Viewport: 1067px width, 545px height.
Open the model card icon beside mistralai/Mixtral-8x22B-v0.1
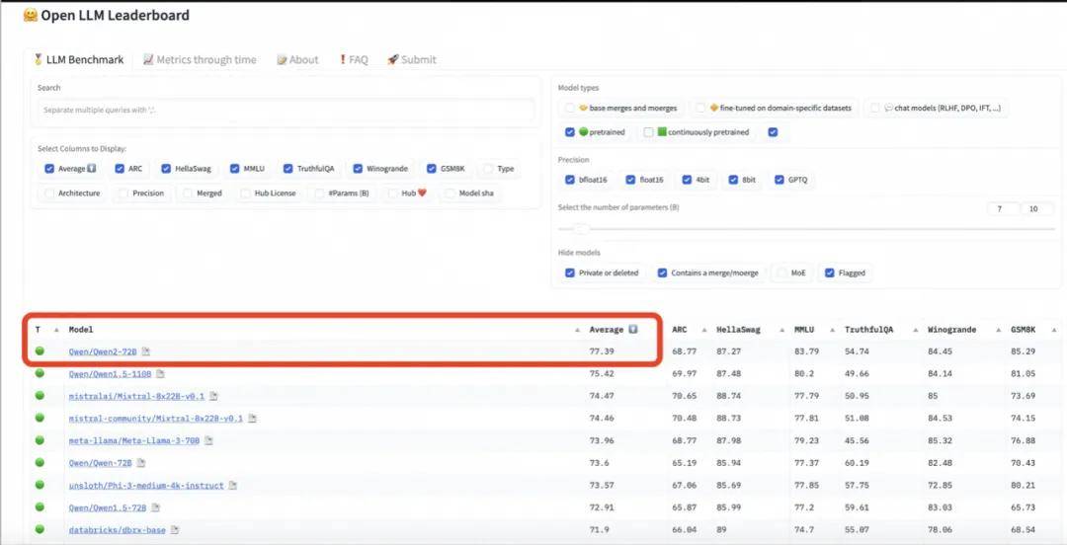coord(213,396)
